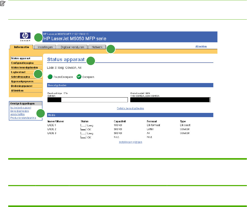
Task: Click the Invoer/Uitvoer column header
Action: point(56,121)
